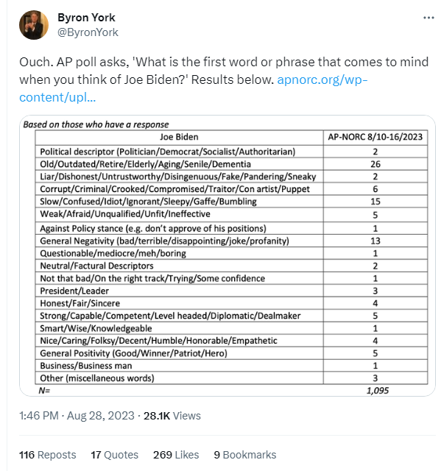
Task: Click the Joe Biden table header
Action: (179, 138)
